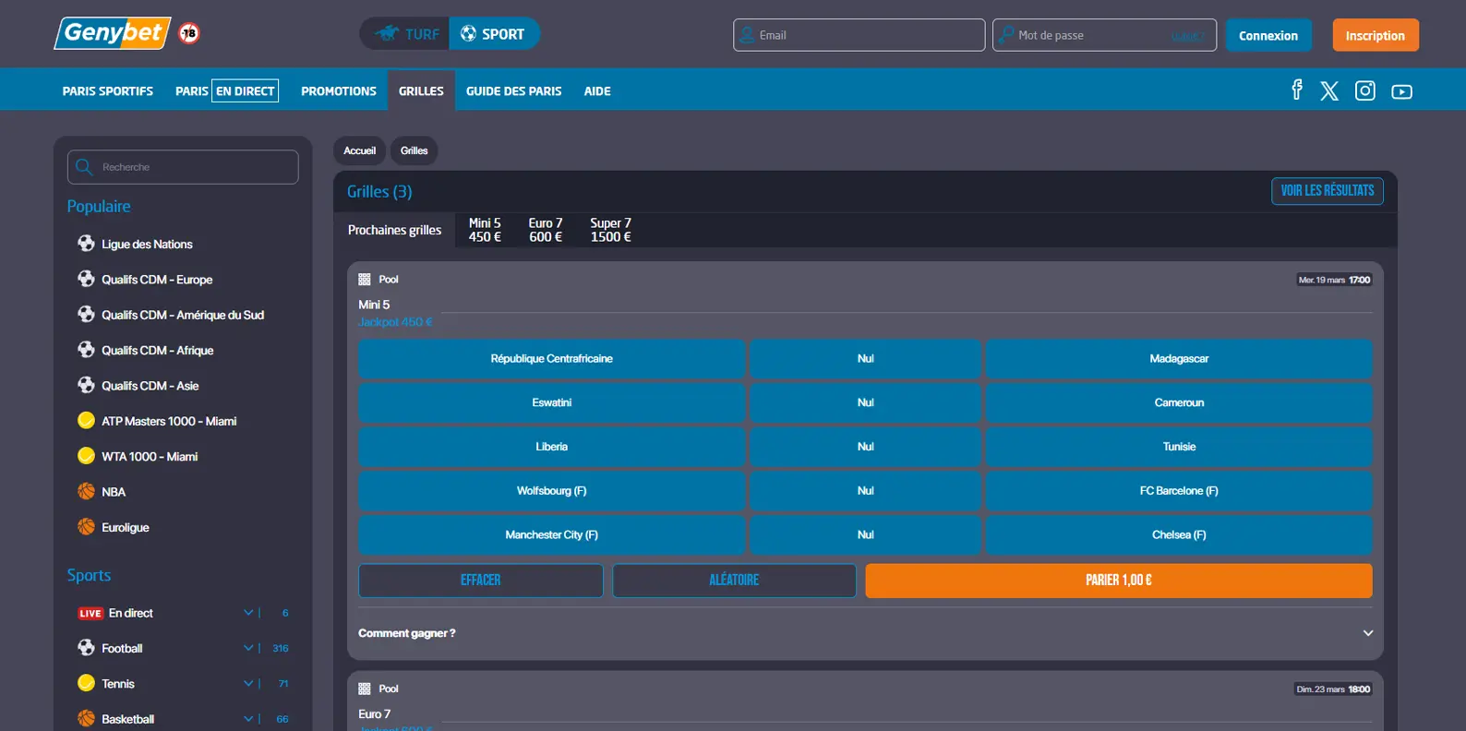Click the 18+ age restriction badge
Image resolution: width=1466 pixels, height=731 pixels.
point(189,33)
